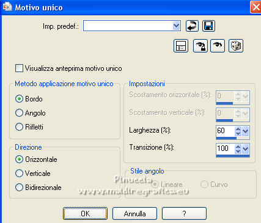Click the Larghezza blue slider bar
This screenshot has width=261, height=223.
[x=226, y=138]
